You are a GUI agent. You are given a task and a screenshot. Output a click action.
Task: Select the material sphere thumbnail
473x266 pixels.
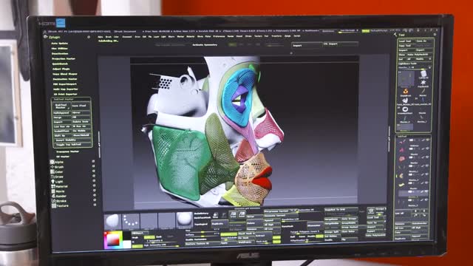(184, 219)
